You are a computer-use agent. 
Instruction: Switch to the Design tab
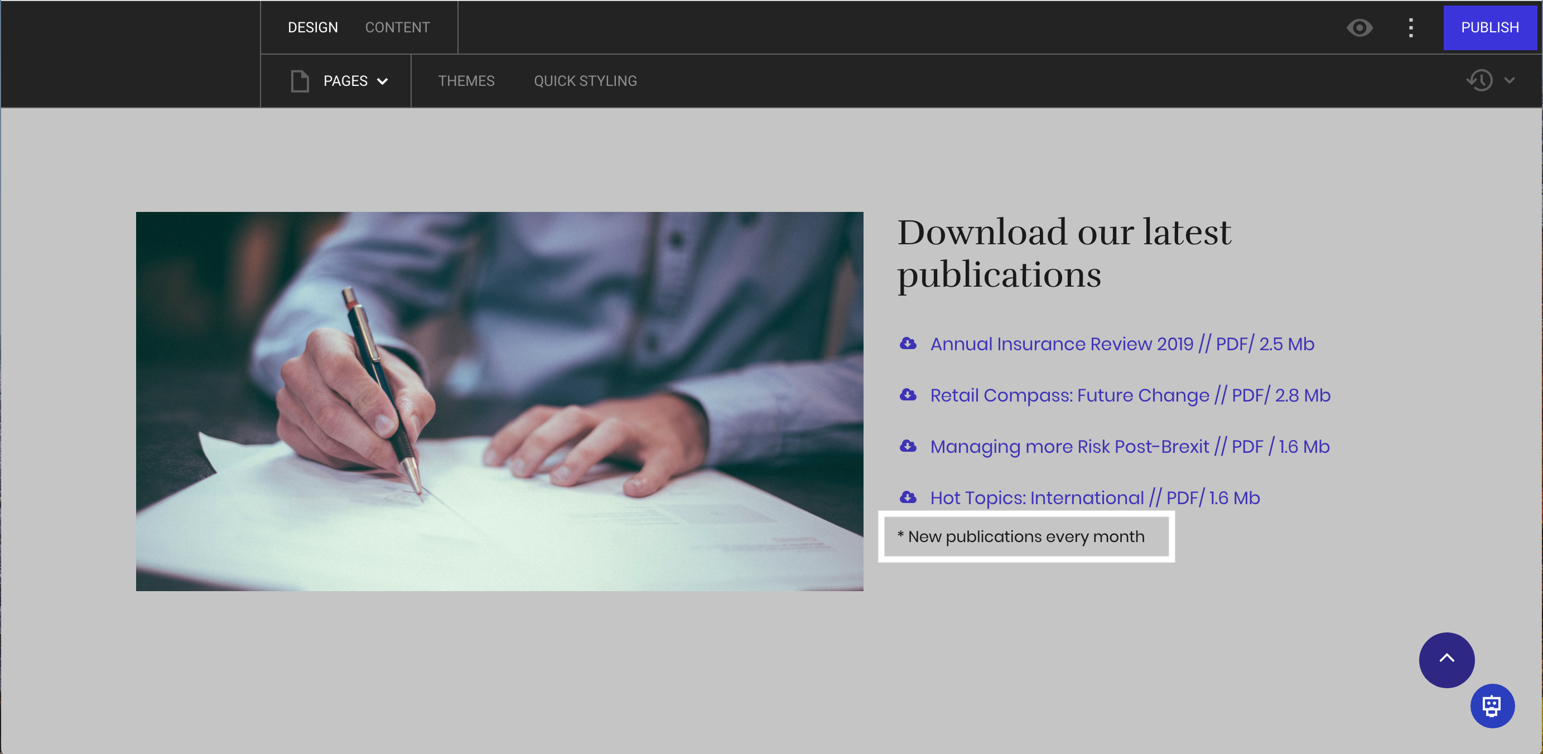(x=313, y=27)
